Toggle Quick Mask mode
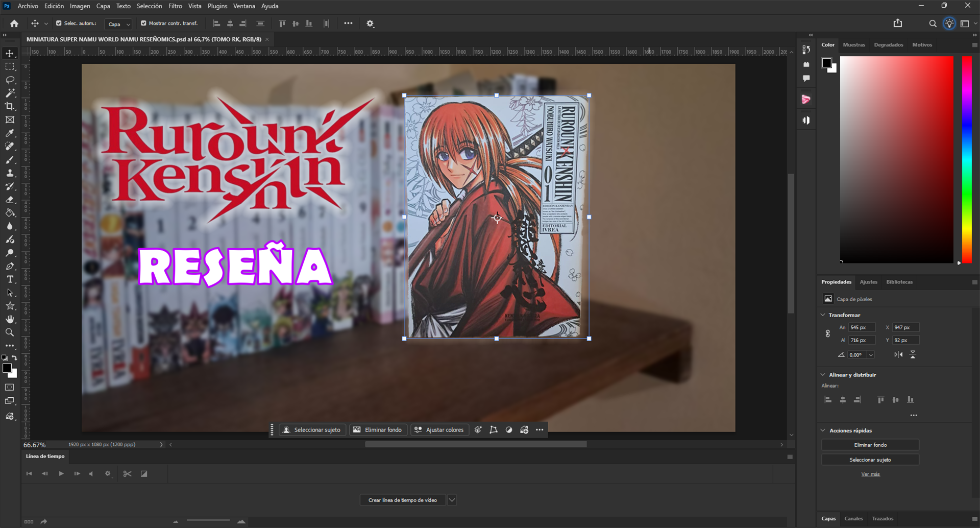The height and width of the screenshot is (528, 980). pos(10,388)
